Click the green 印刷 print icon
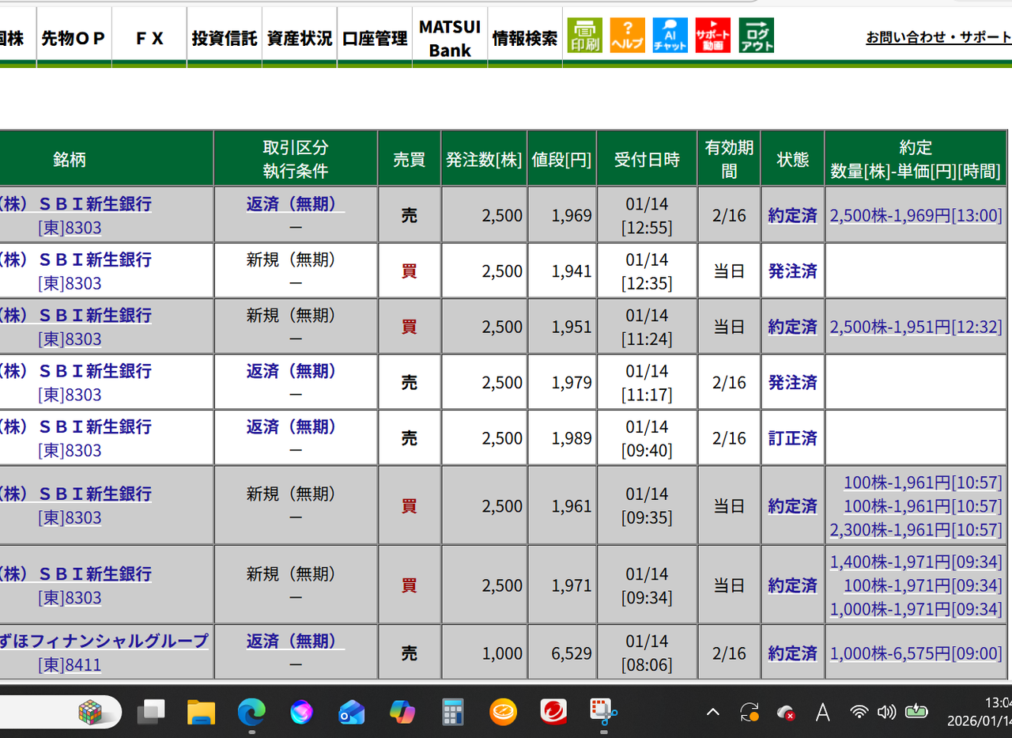The width and height of the screenshot is (1012, 738). (584, 36)
